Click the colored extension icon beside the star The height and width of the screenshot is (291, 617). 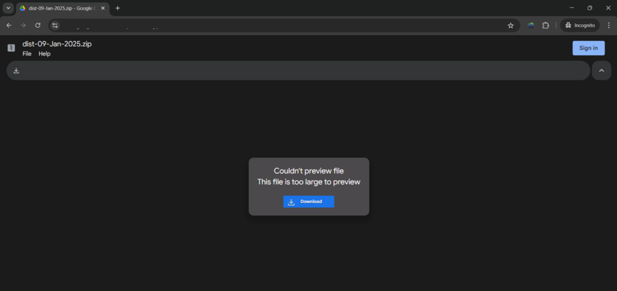pos(531,25)
